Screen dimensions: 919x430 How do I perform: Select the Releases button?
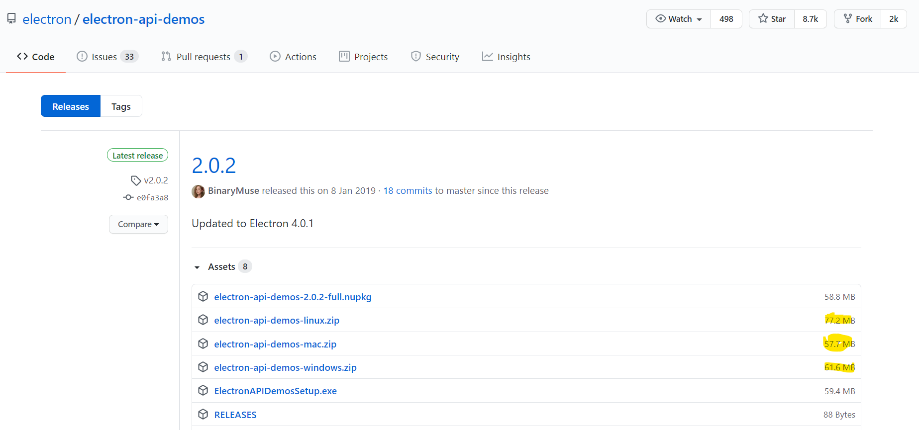tap(71, 106)
